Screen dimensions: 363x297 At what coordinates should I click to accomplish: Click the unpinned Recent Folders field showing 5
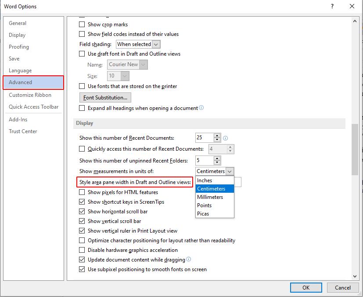pyautogui.click(x=205, y=160)
